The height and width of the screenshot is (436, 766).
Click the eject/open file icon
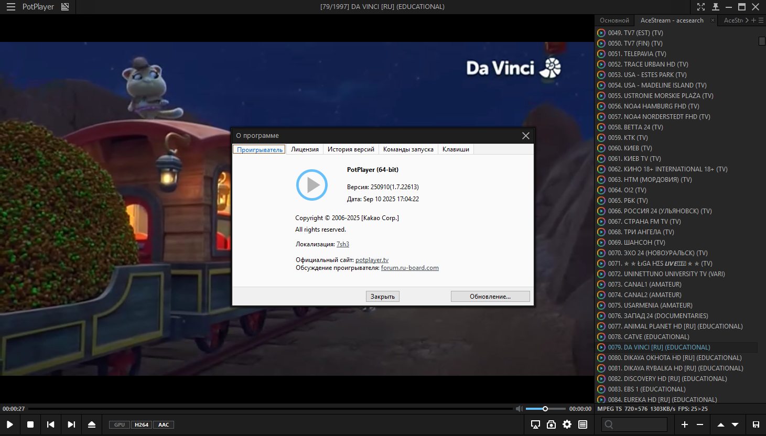pos(92,424)
